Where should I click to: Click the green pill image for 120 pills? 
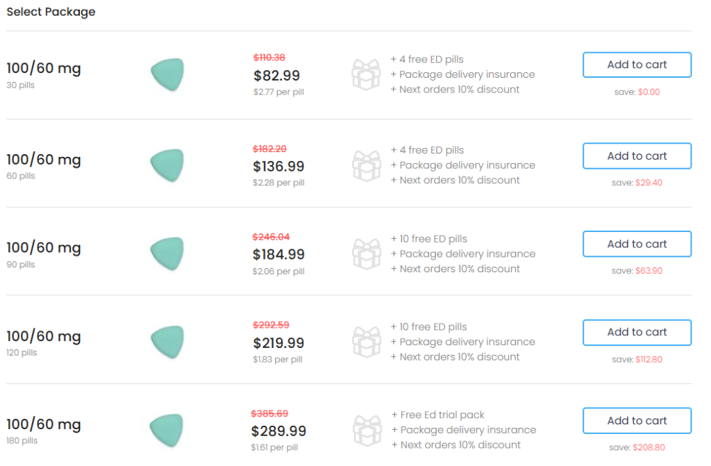(167, 342)
